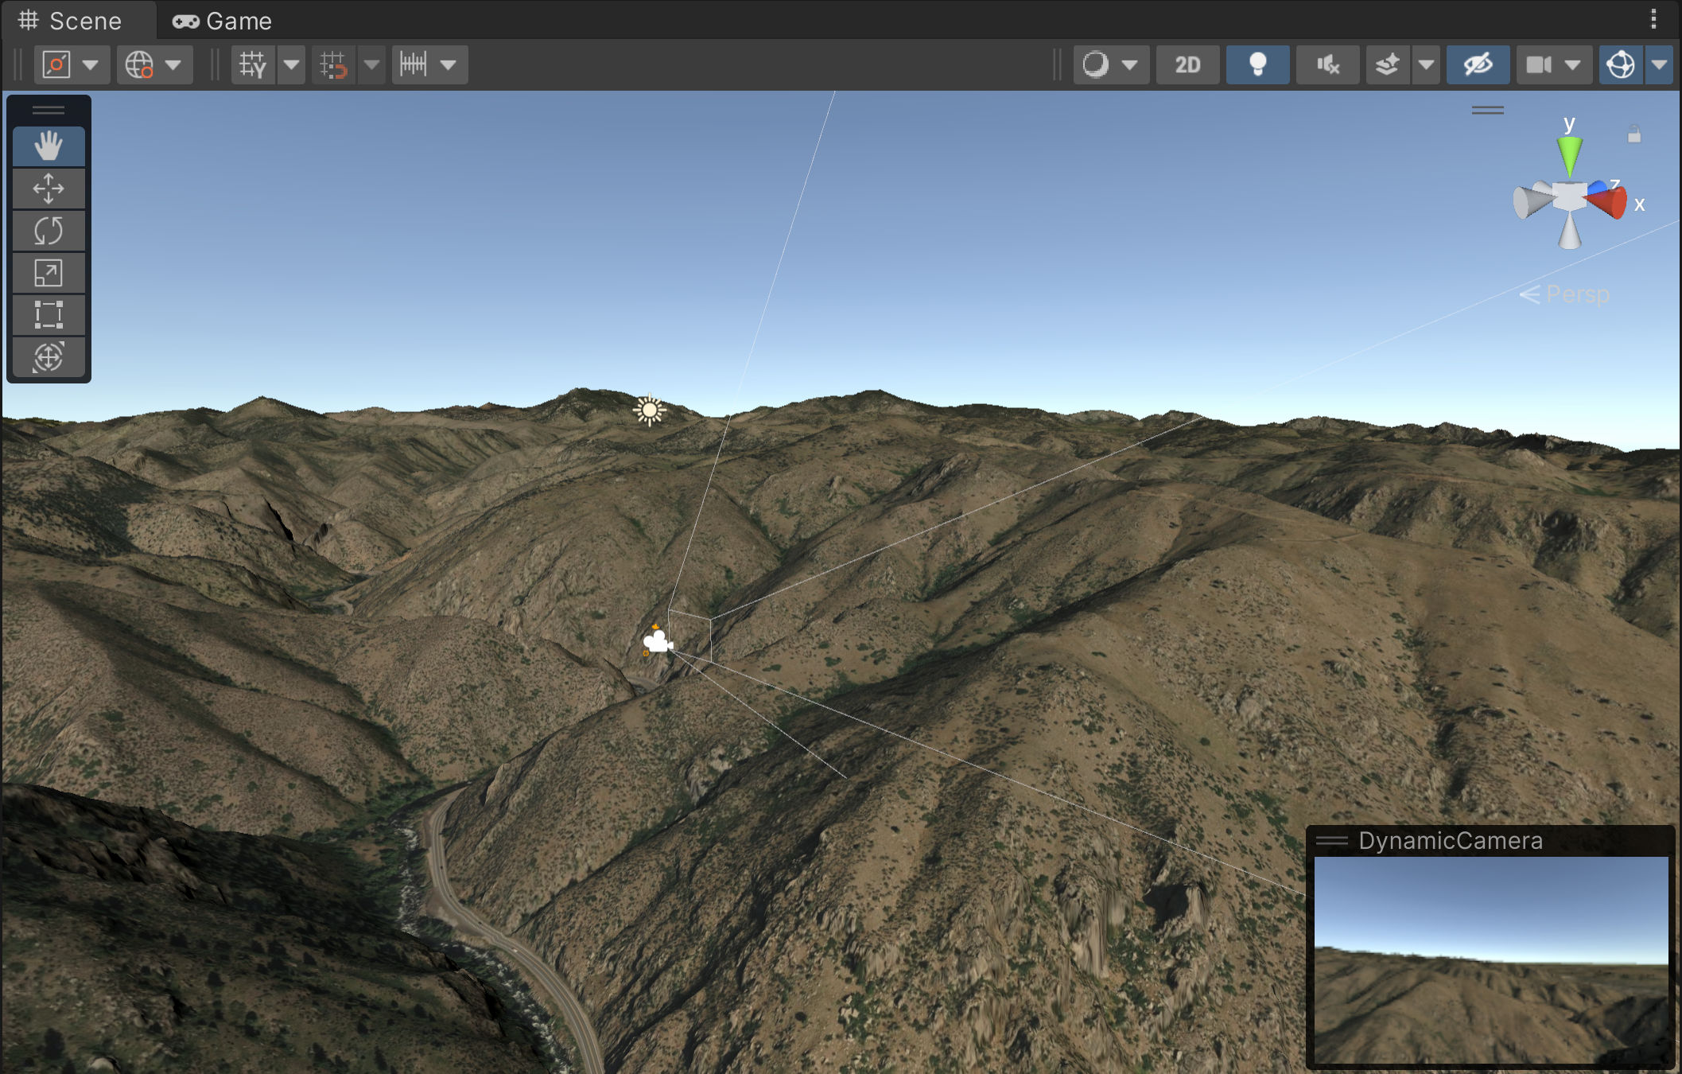The image size is (1682, 1074).
Task: Toggle 2D view mode
Action: pyautogui.click(x=1187, y=64)
